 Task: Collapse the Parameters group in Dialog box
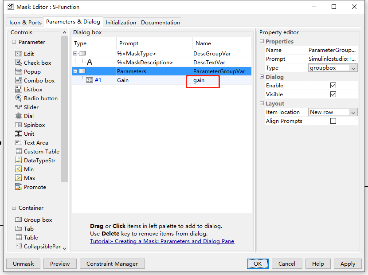coord(75,71)
